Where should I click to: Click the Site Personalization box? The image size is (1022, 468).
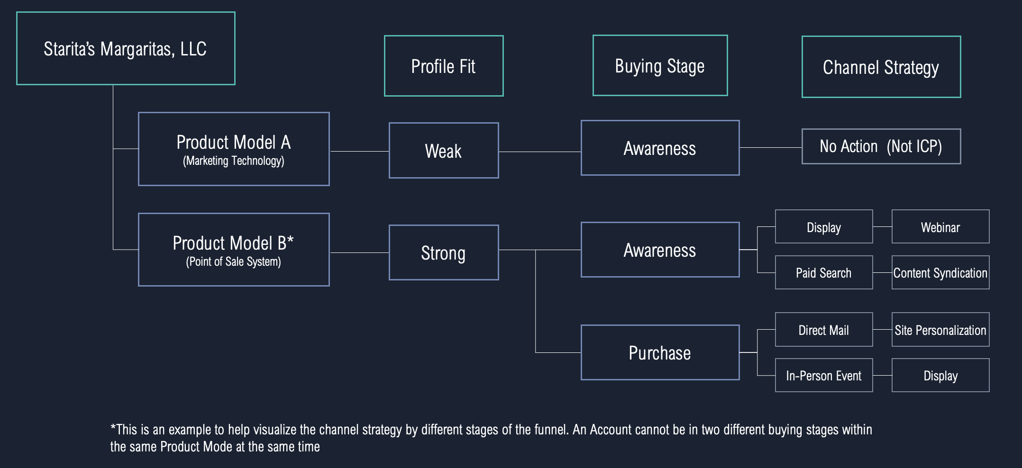point(940,329)
